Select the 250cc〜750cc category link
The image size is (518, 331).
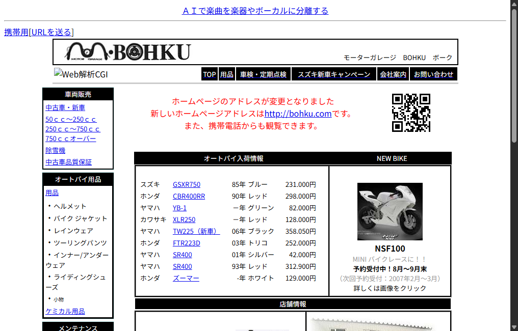pos(73,129)
